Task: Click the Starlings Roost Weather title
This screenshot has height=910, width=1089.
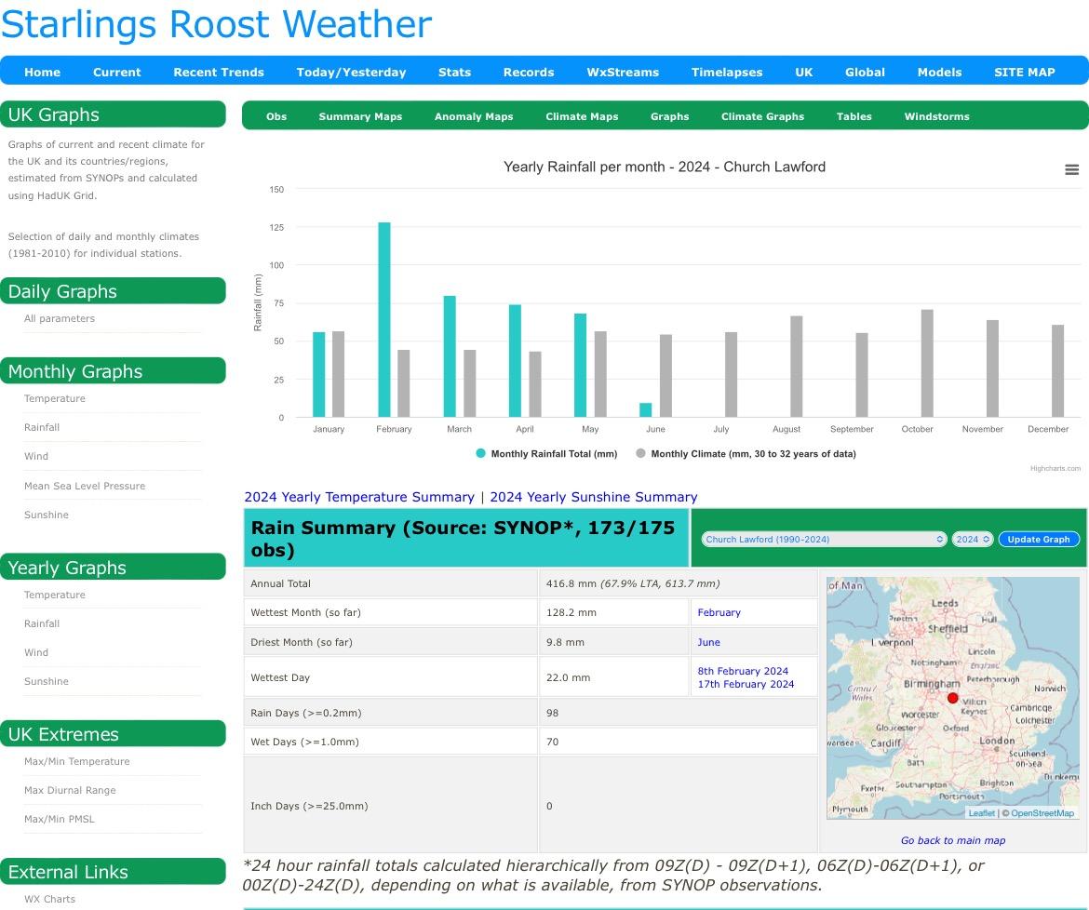Action: [x=216, y=24]
